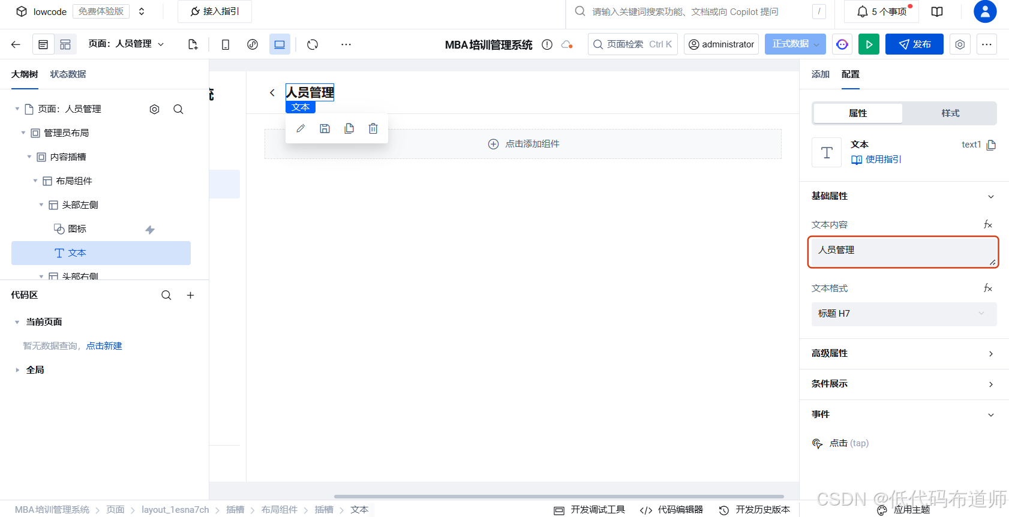1009x517 pixels.
Task: Click the 接入指引 button
Action: pyautogui.click(x=215, y=11)
